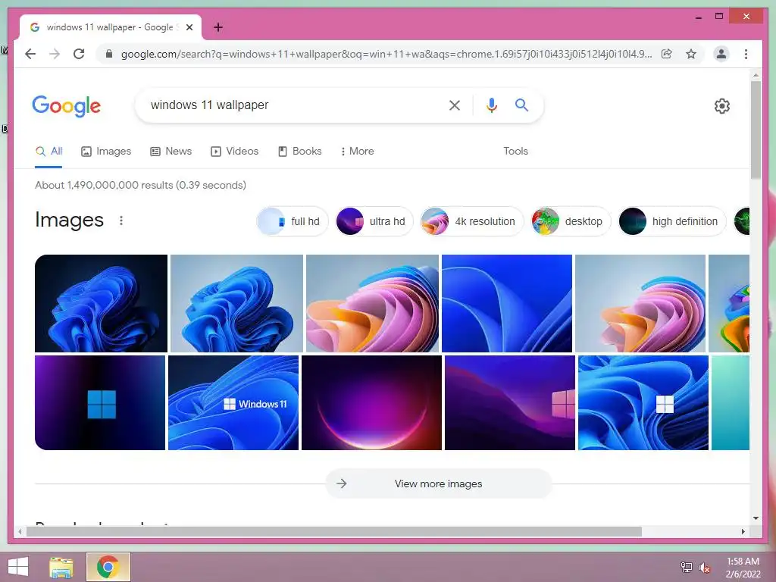Filter images by ultra hd chip
Viewport: 776px width, 582px height.
click(374, 221)
